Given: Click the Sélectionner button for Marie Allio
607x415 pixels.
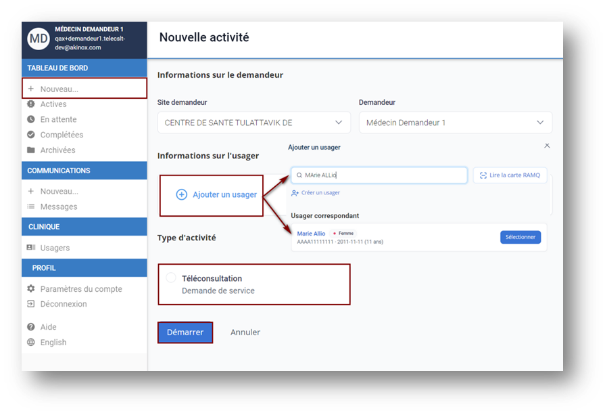Looking at the screenshot, I should click(520, 237).
